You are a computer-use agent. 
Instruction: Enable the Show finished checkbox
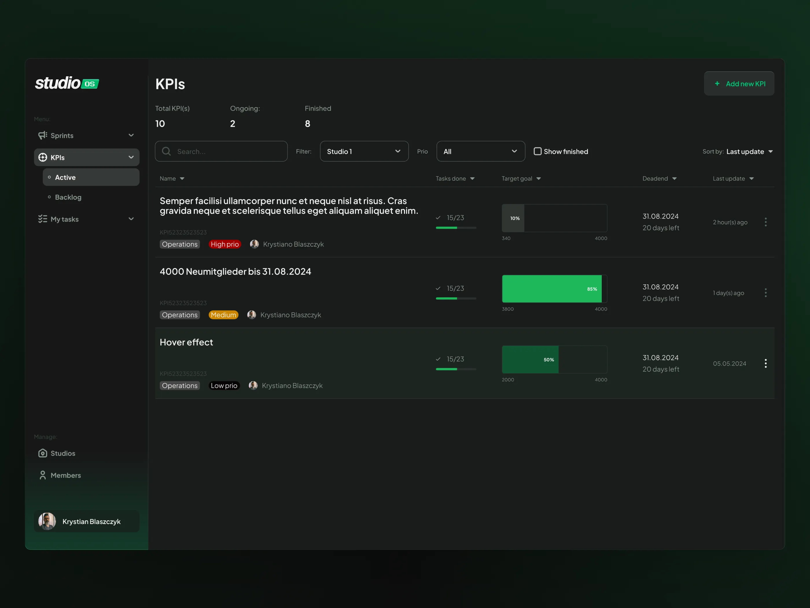click(538, 151)
